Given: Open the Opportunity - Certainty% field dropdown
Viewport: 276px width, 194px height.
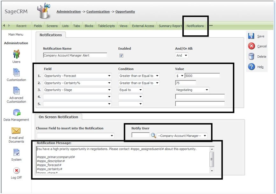Looking at the screenshot, I should tap(77, 83).
